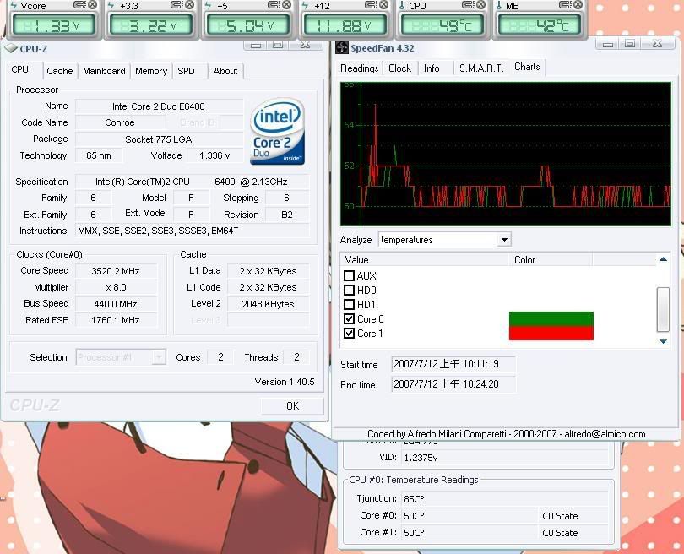Uncheck the Core 0 checkbox
Image resolution: width=684 pixels, height=554 pixels.
[x=350, y=319]
